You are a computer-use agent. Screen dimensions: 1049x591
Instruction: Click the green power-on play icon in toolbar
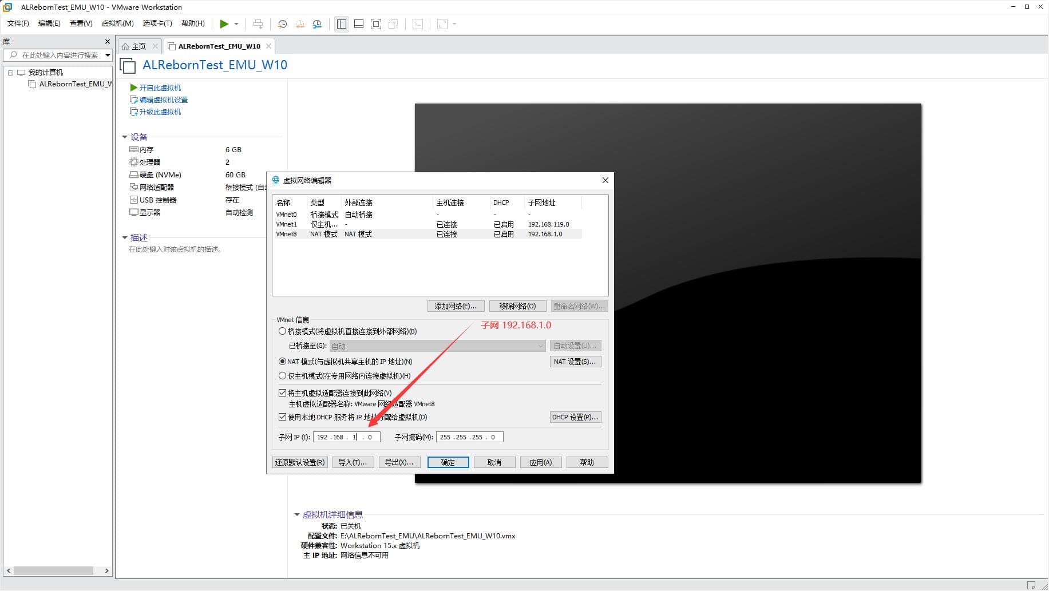coord(224,24)
